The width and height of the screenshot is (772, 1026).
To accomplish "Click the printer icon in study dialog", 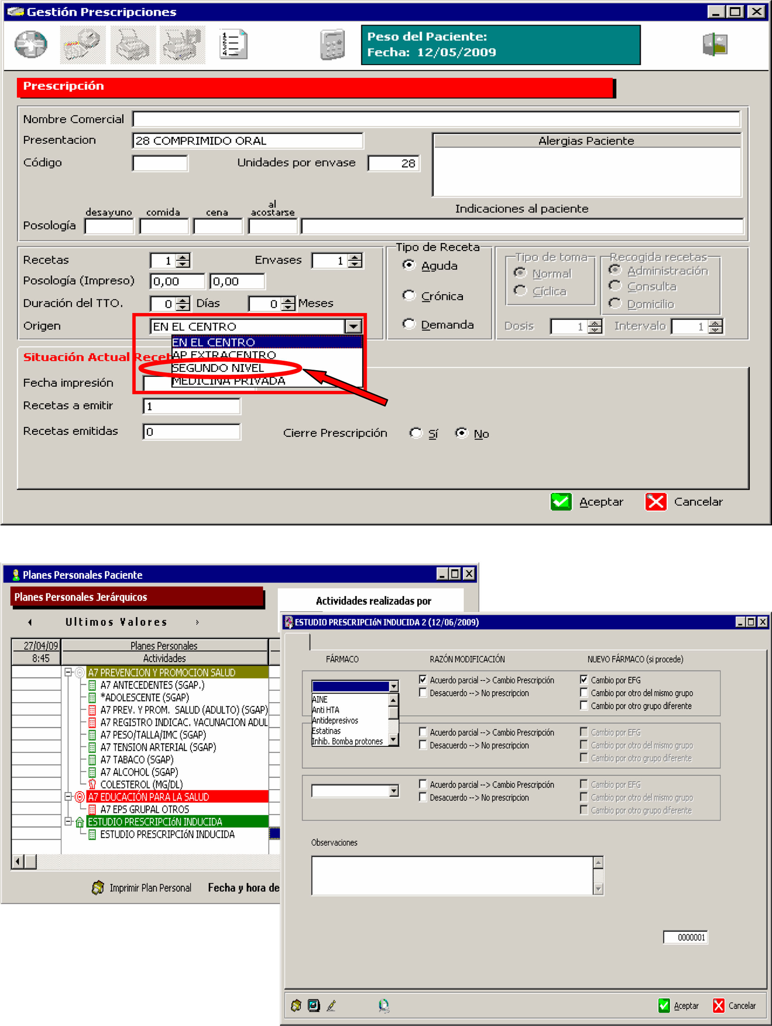I will (x=296, y=1005).
